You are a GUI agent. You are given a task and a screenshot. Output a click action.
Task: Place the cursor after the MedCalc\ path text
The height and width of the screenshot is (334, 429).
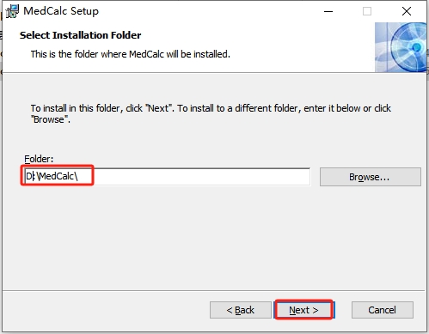point(78,176)
